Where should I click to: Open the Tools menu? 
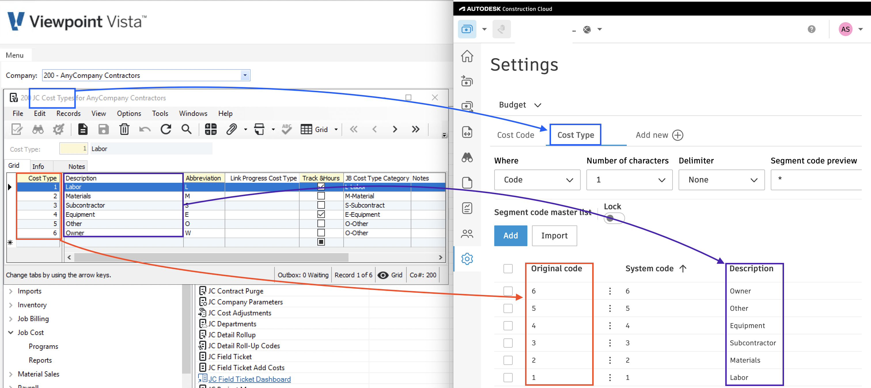(160, 114)
